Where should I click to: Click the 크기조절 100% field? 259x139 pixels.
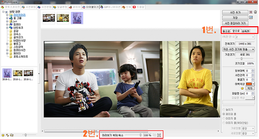coord(250,63)
